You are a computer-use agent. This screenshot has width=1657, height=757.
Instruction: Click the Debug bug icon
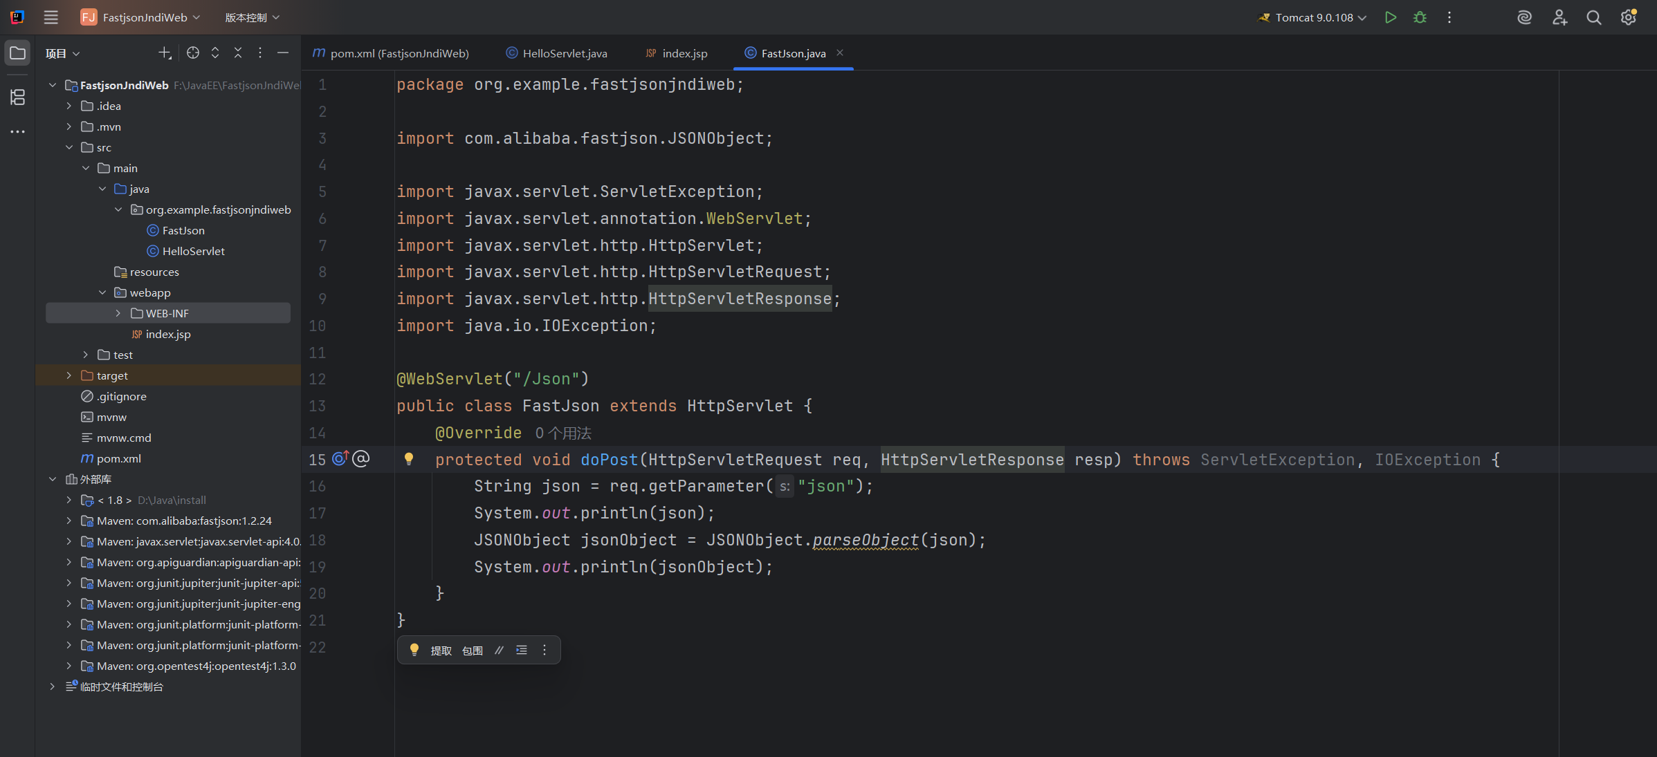pos(1420,17)
